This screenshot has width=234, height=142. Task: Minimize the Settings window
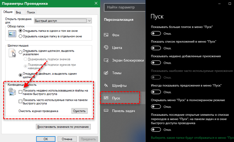219,3
